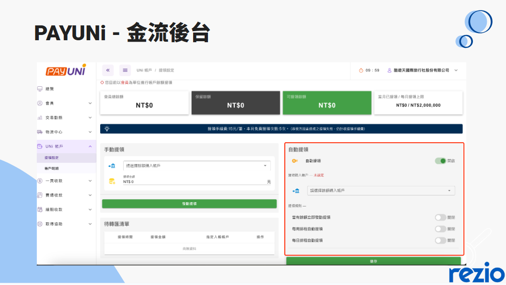The image size is (506, 285).
Task: Click the 賣場收款 store icon
Action: pos(40,195)
